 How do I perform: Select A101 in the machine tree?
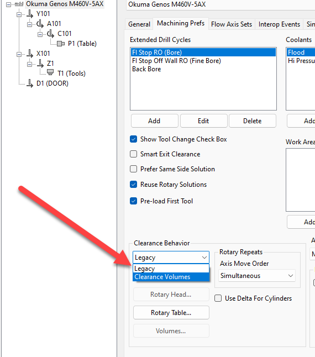(x=54, y=24)
